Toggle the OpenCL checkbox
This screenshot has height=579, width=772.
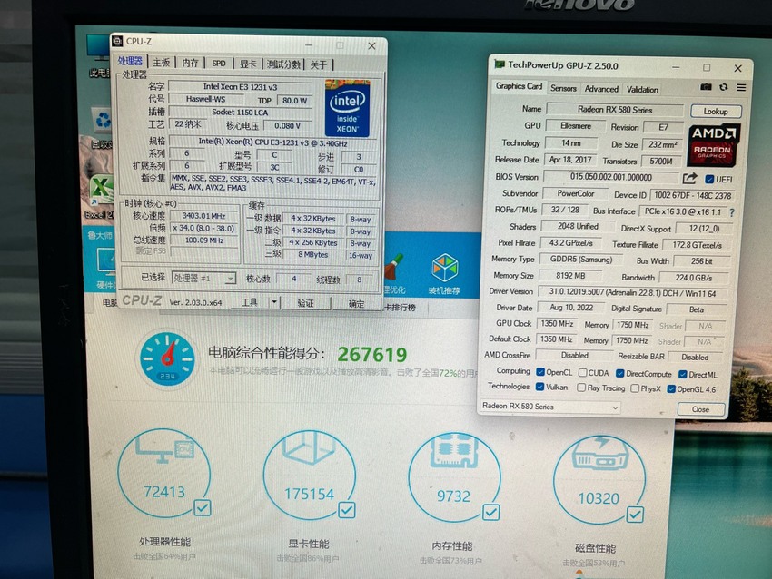click(x=540, y=372)
